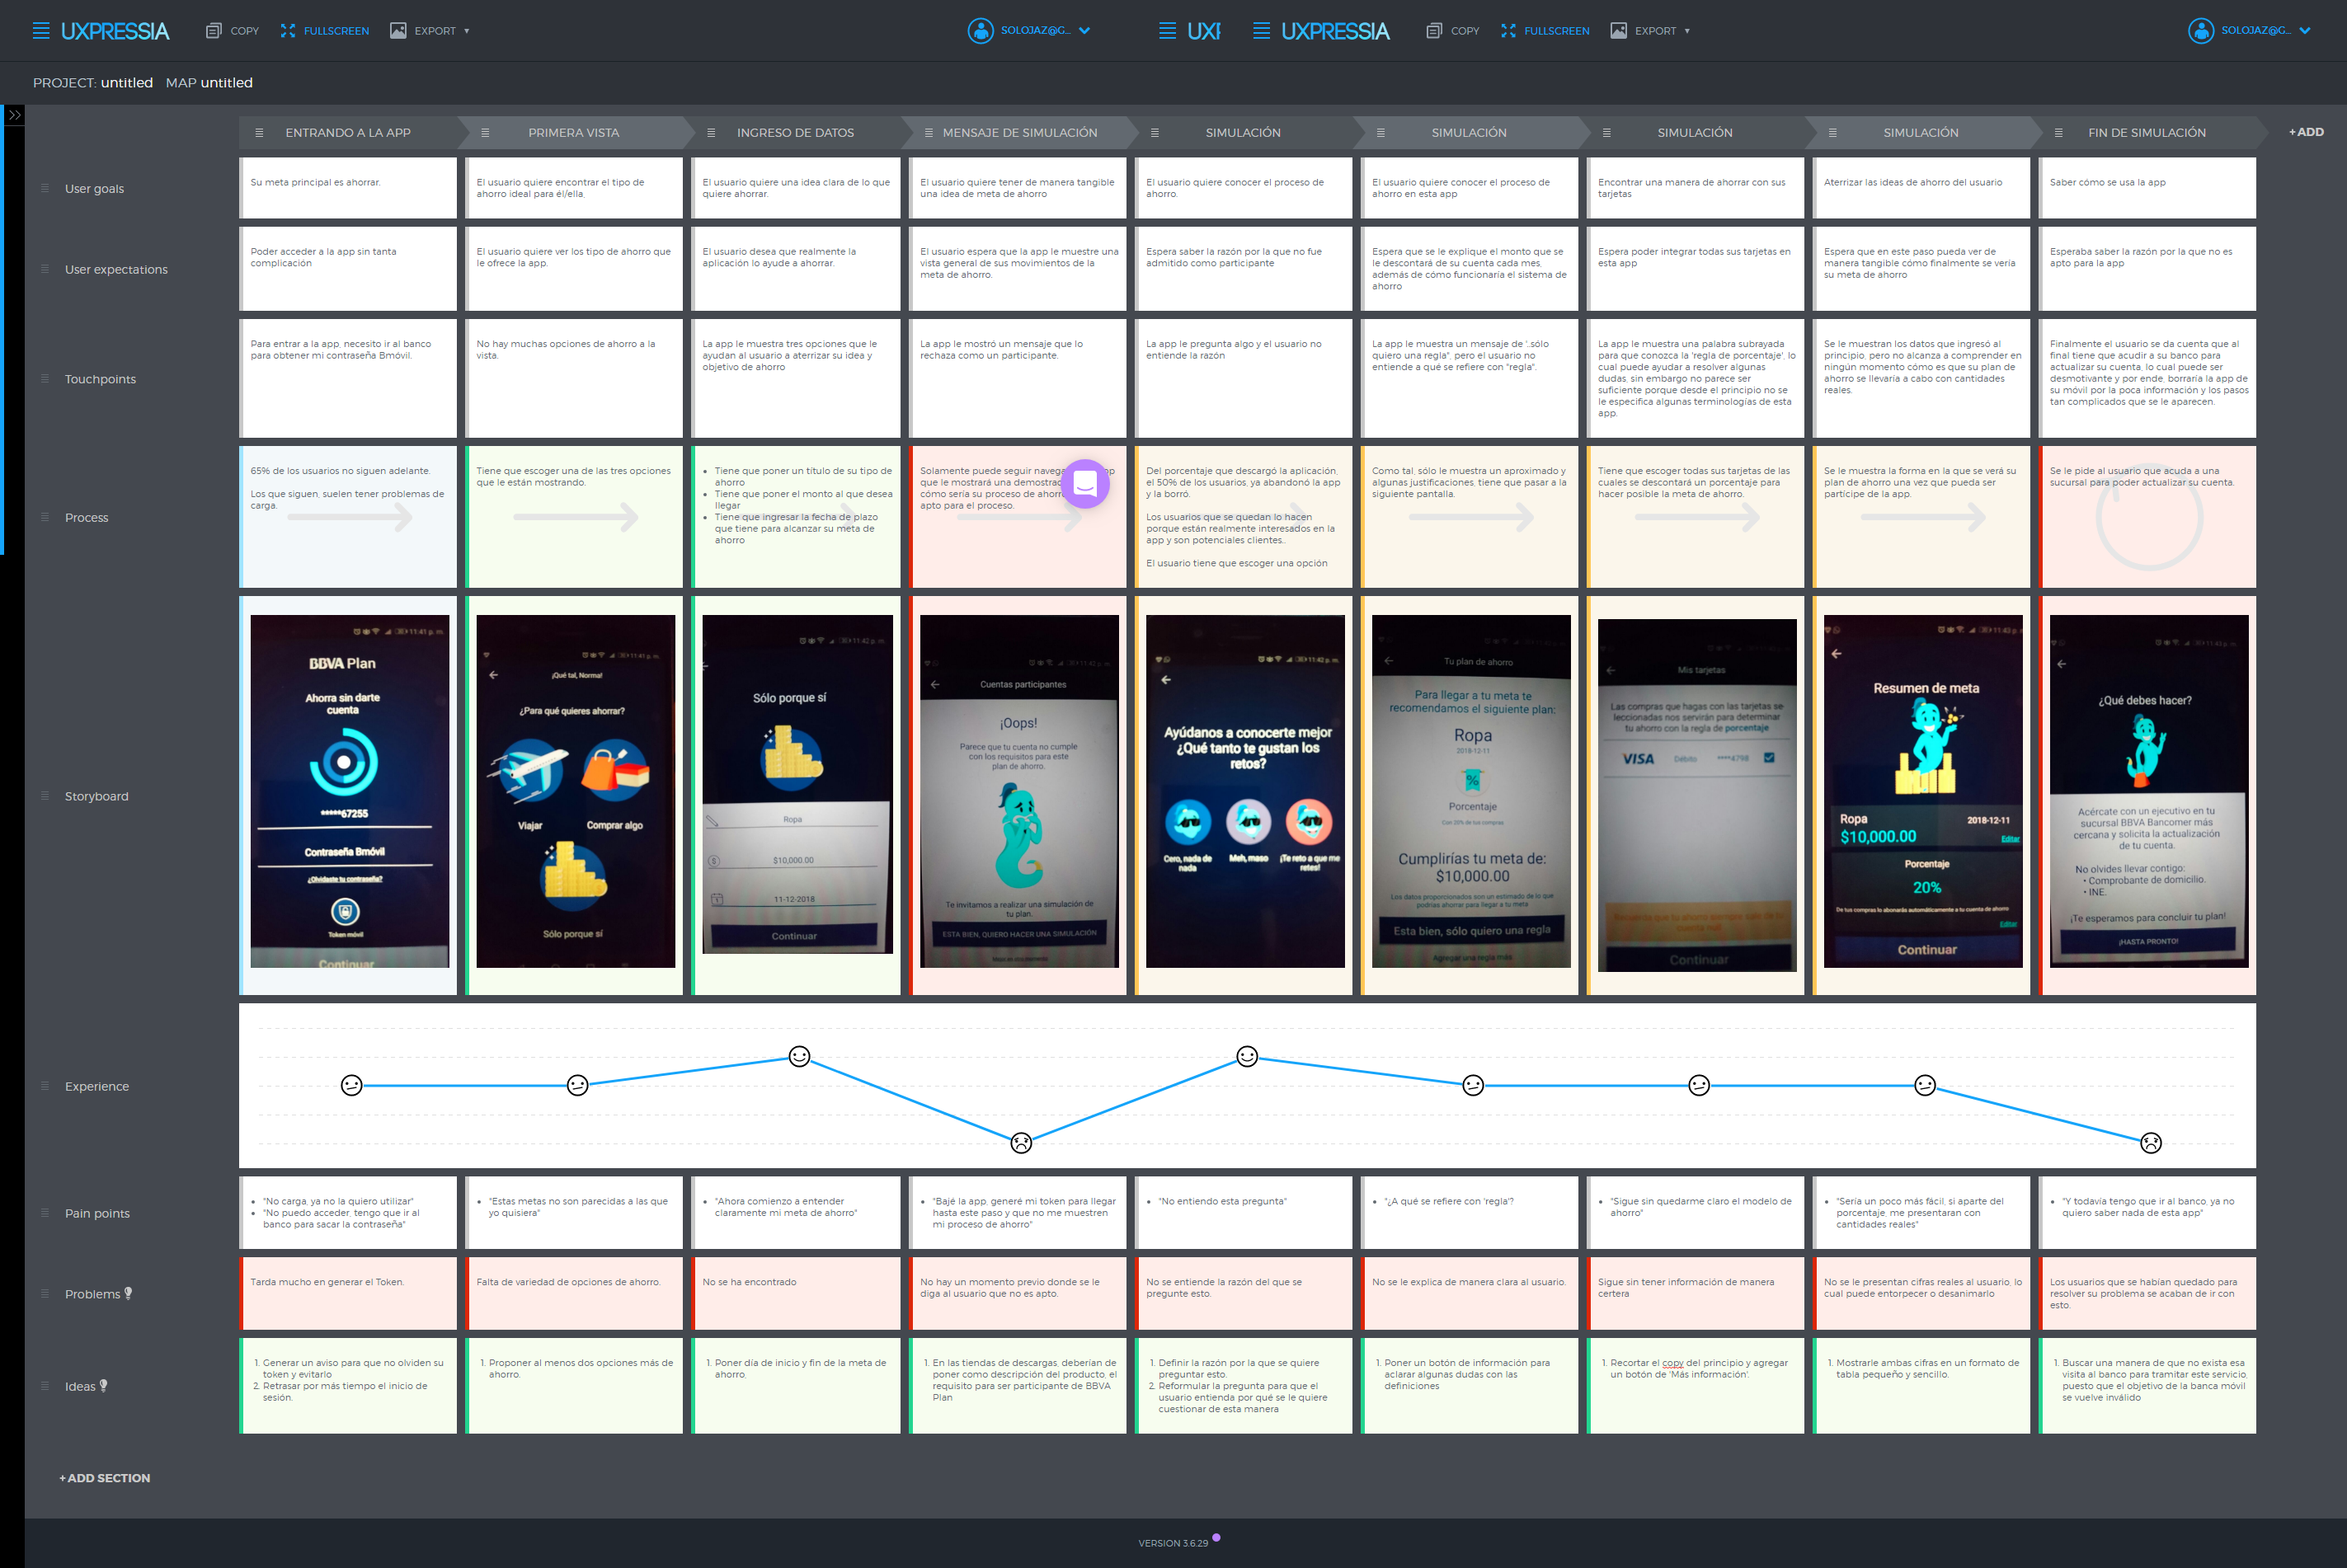
Task: Open the EXPORT dropdown in the left header
Action: point(430,31)
